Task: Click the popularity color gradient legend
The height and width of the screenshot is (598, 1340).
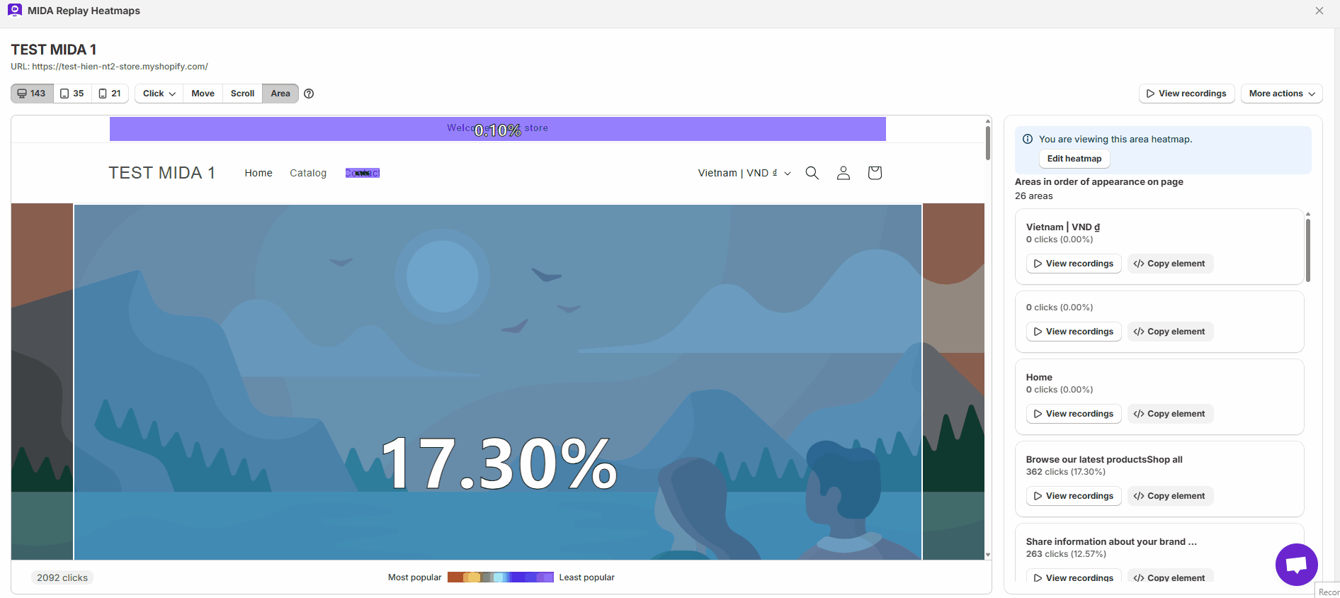Action: tap(500, 577)
